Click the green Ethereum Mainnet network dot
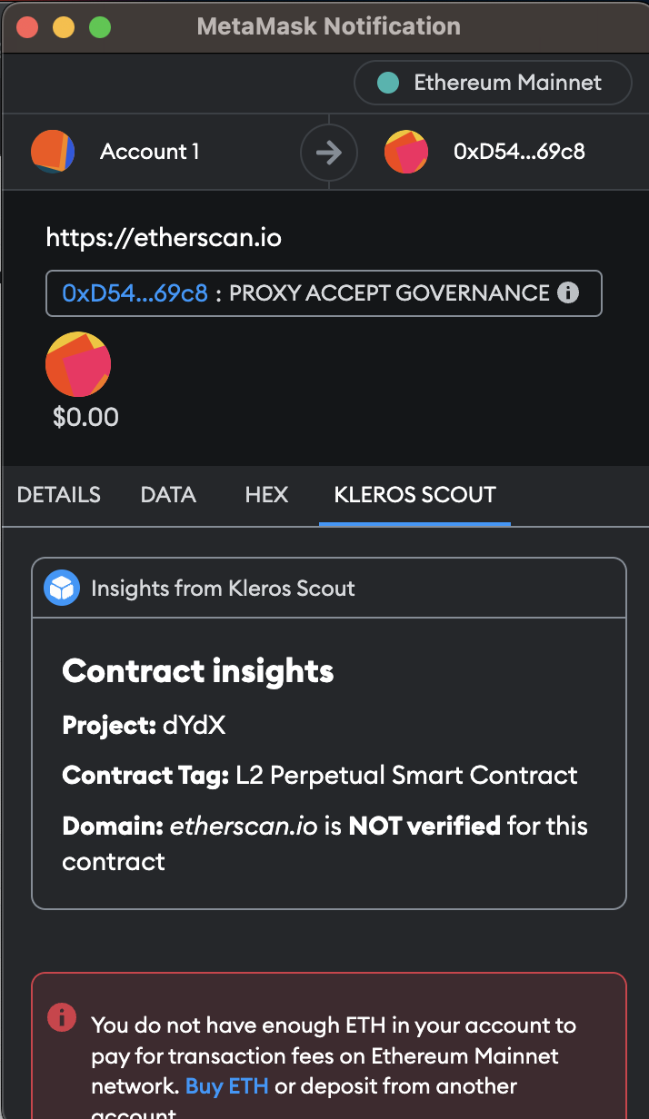Viewport: 649px width, 1119px height. coord(388,83)
